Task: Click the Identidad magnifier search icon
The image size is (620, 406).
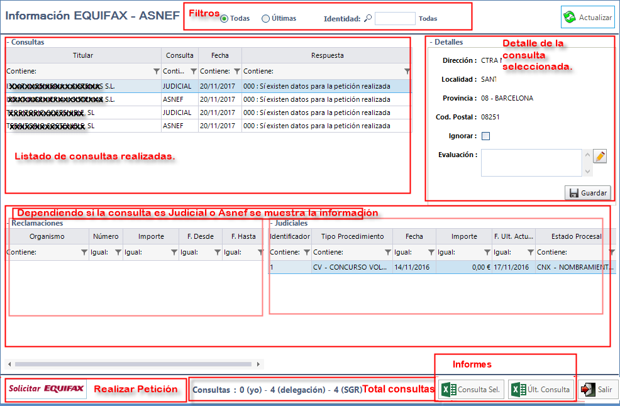Action: 368,18
